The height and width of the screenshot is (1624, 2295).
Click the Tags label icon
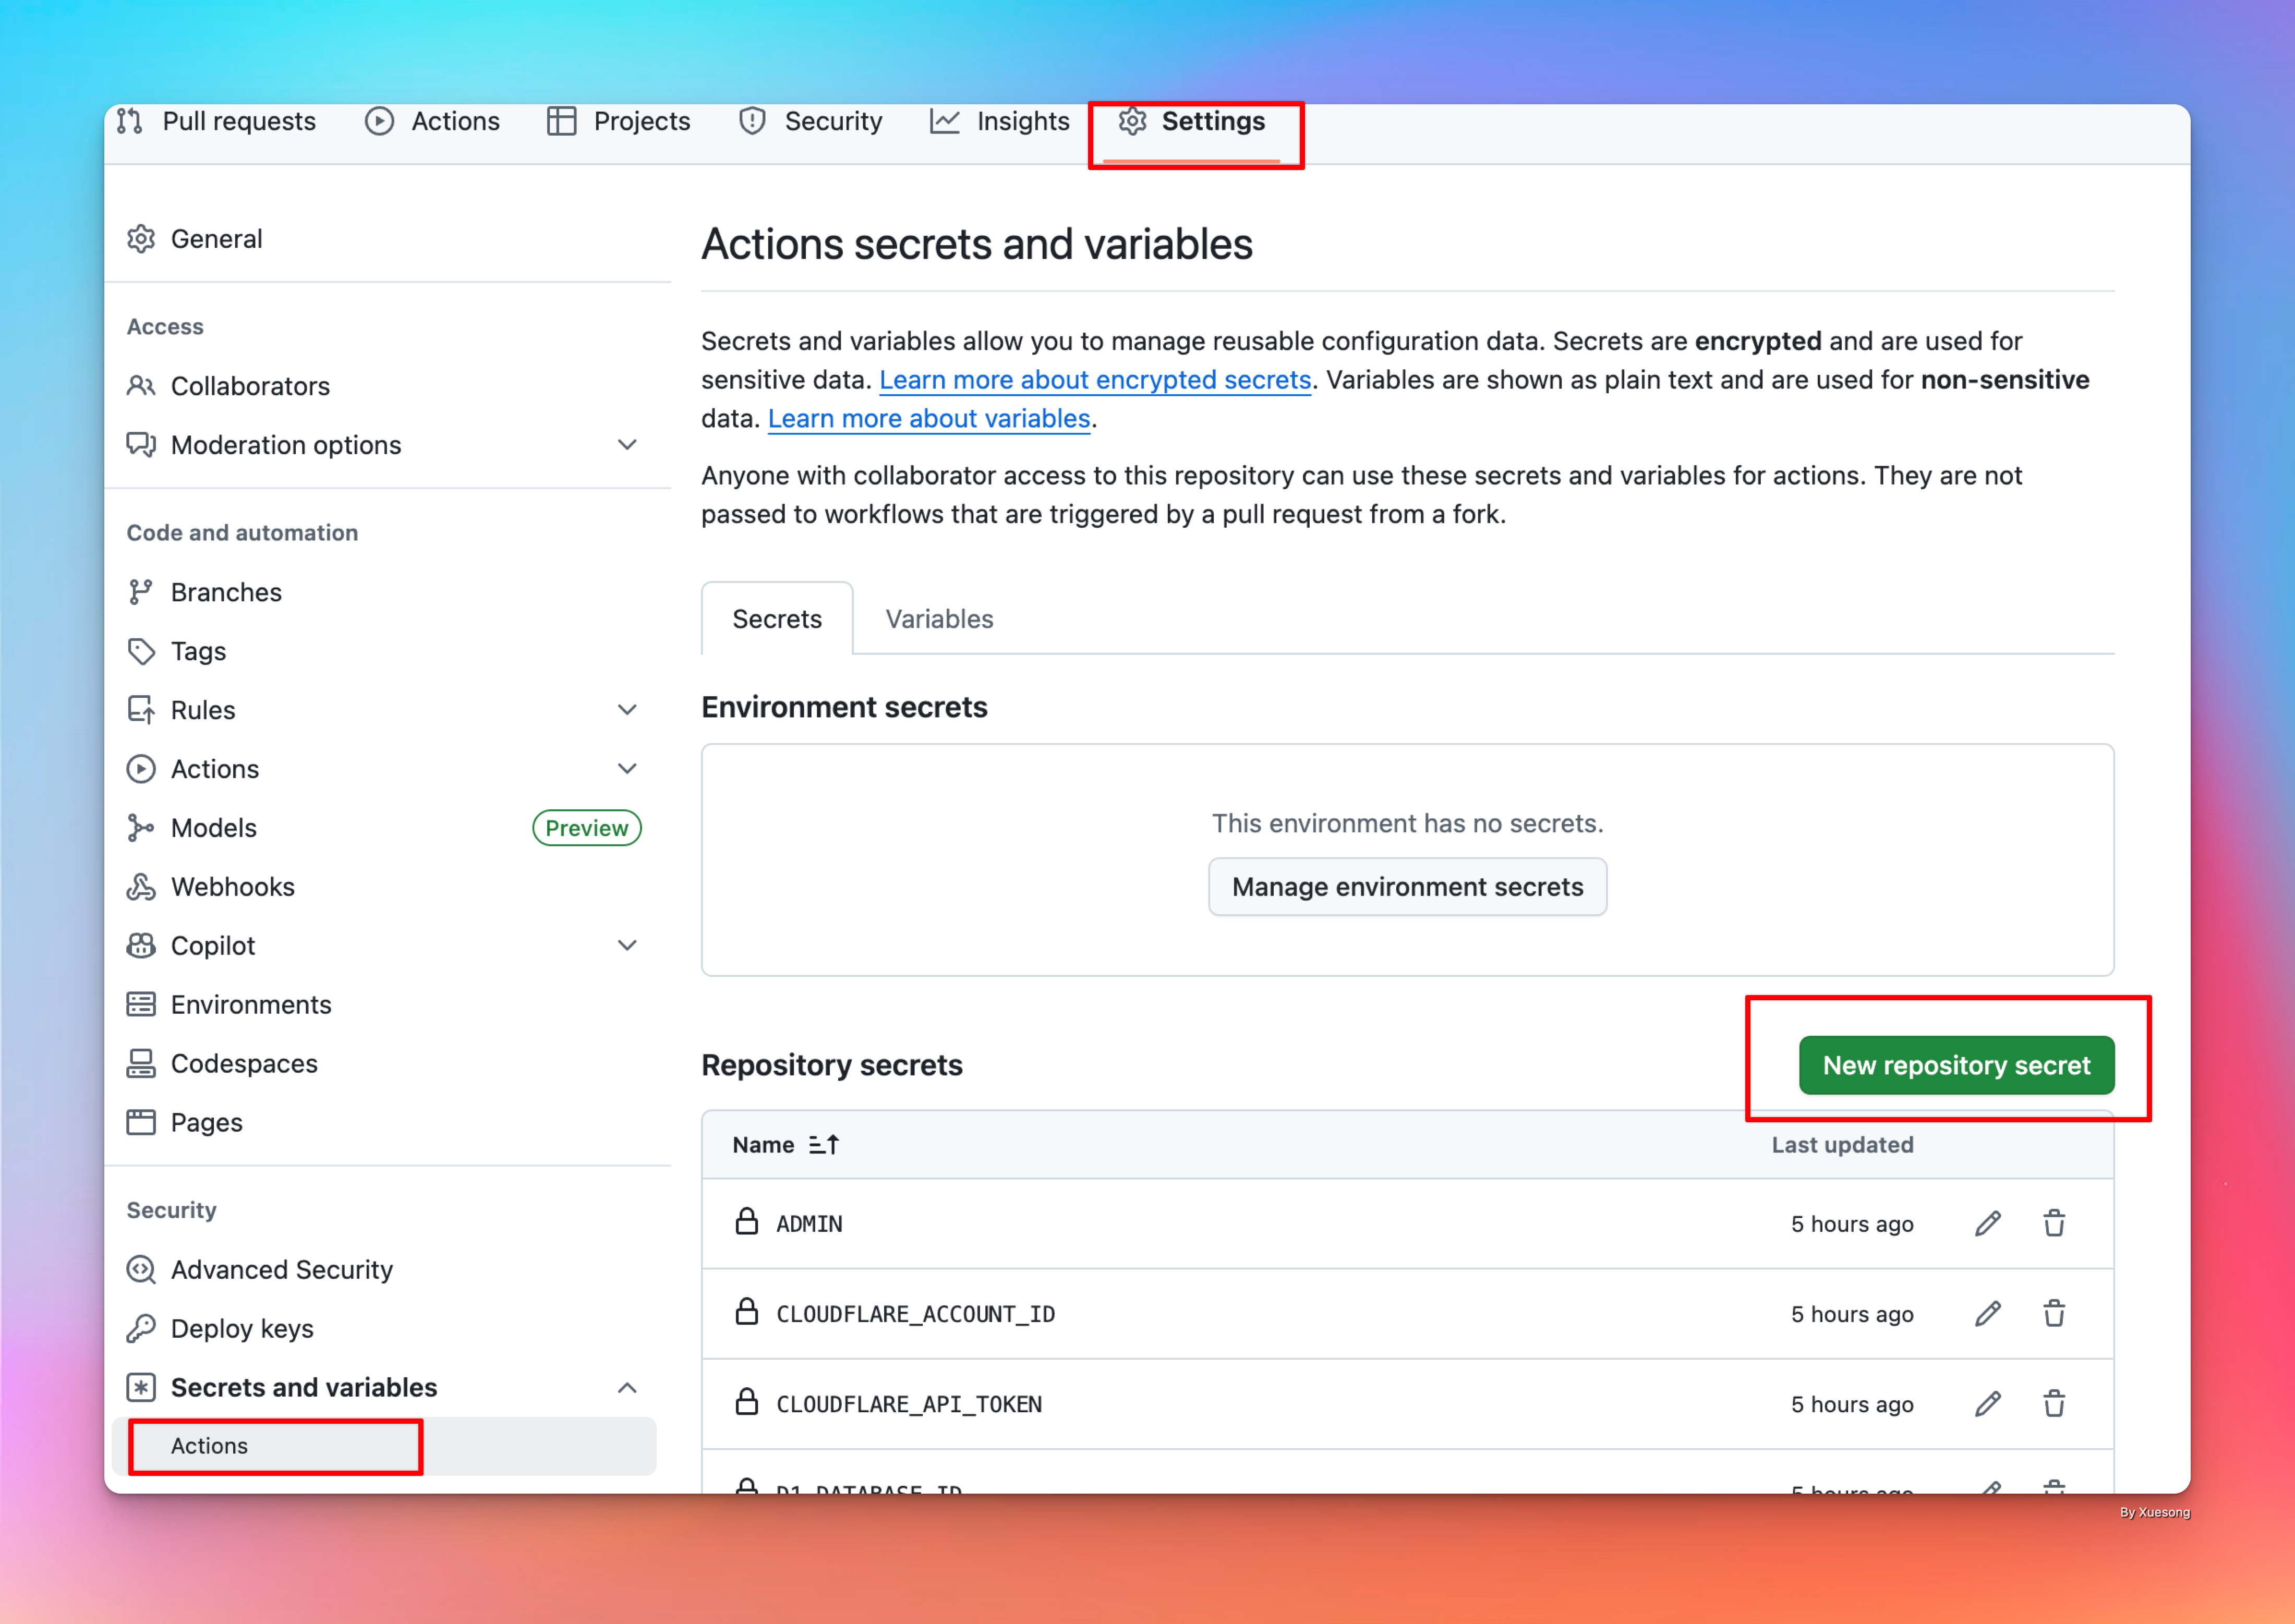pyautogui.click(x=141, y=651)
